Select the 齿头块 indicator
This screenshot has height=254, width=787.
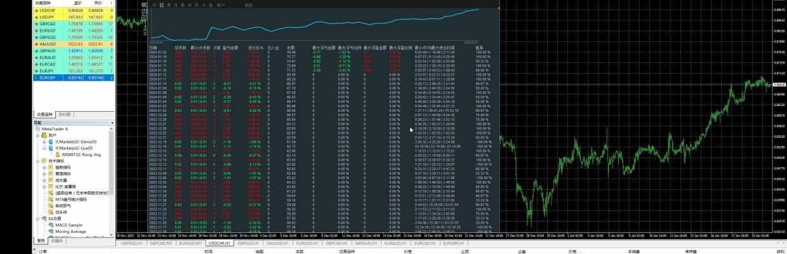tap(61, 212)
